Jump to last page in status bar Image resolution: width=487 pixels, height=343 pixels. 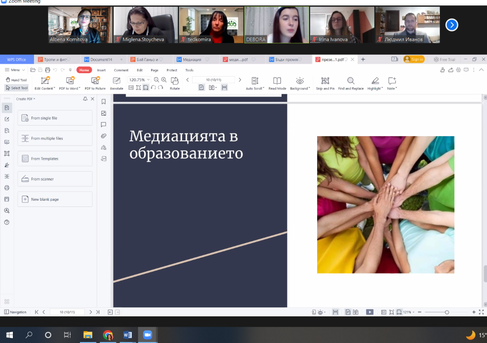click(98, 312)
